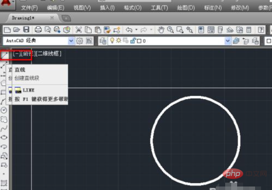Toggle layer 0 freeze sun icon

[x=119, y=40]
